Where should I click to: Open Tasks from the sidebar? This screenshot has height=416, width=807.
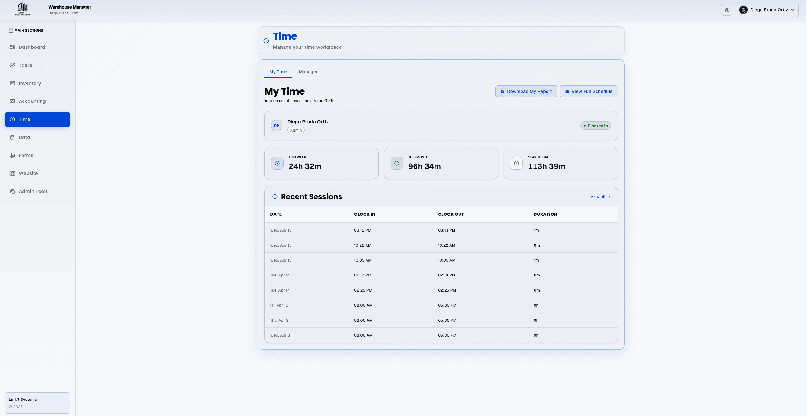25,65
